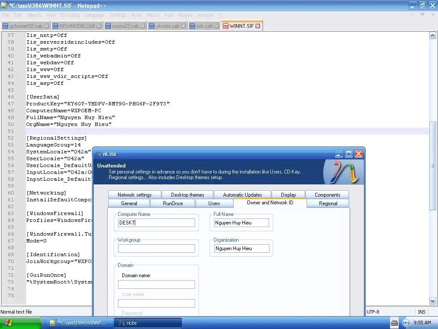Viewport: 438px width, 329px height.
Task: Open the Edit menu in Notepad++
Action: coord(18,15)
